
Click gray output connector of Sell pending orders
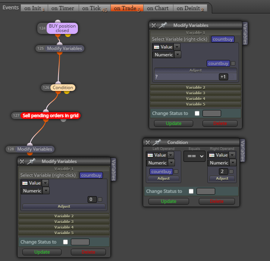(63, 120)
